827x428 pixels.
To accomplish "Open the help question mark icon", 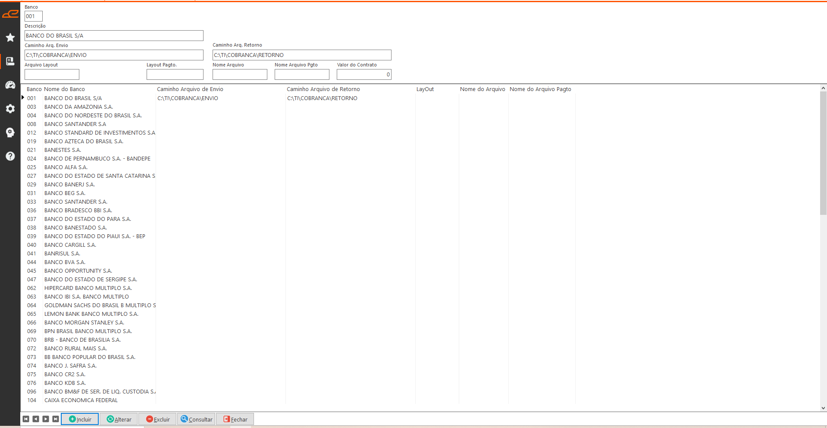I will 10,156.
